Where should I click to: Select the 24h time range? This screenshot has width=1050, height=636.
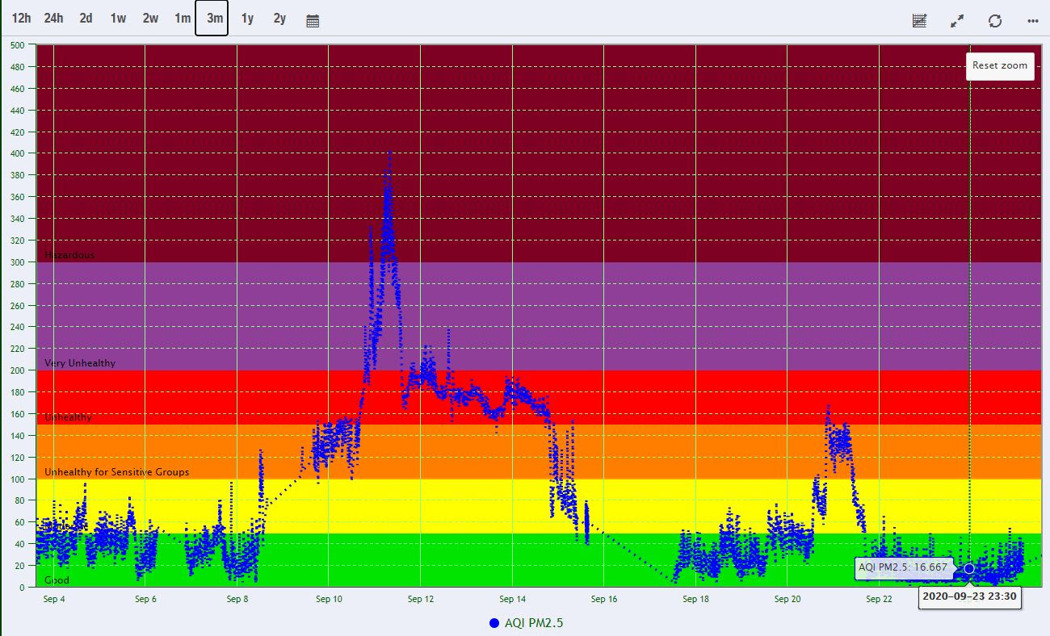(x=53, y=19)
